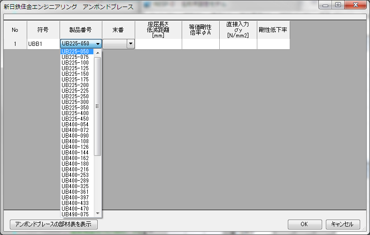Click the 剛性低下率 cell in row 1
Viewport: 370px width, 235px height.
[x=273, y=44]
